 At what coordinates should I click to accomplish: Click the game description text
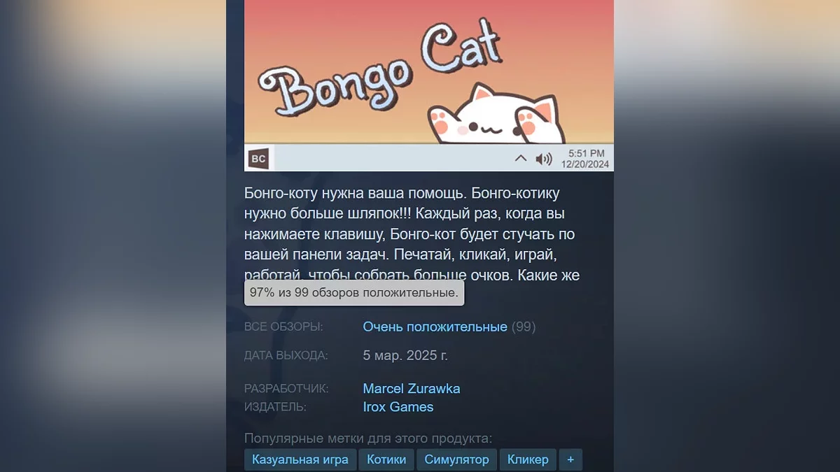click(412, 234)
